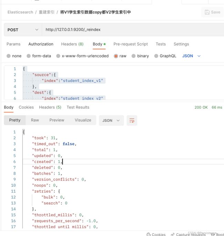The image size is (224, 236).
Task: Open the request Body tab
Action: (x=99, y=44)
